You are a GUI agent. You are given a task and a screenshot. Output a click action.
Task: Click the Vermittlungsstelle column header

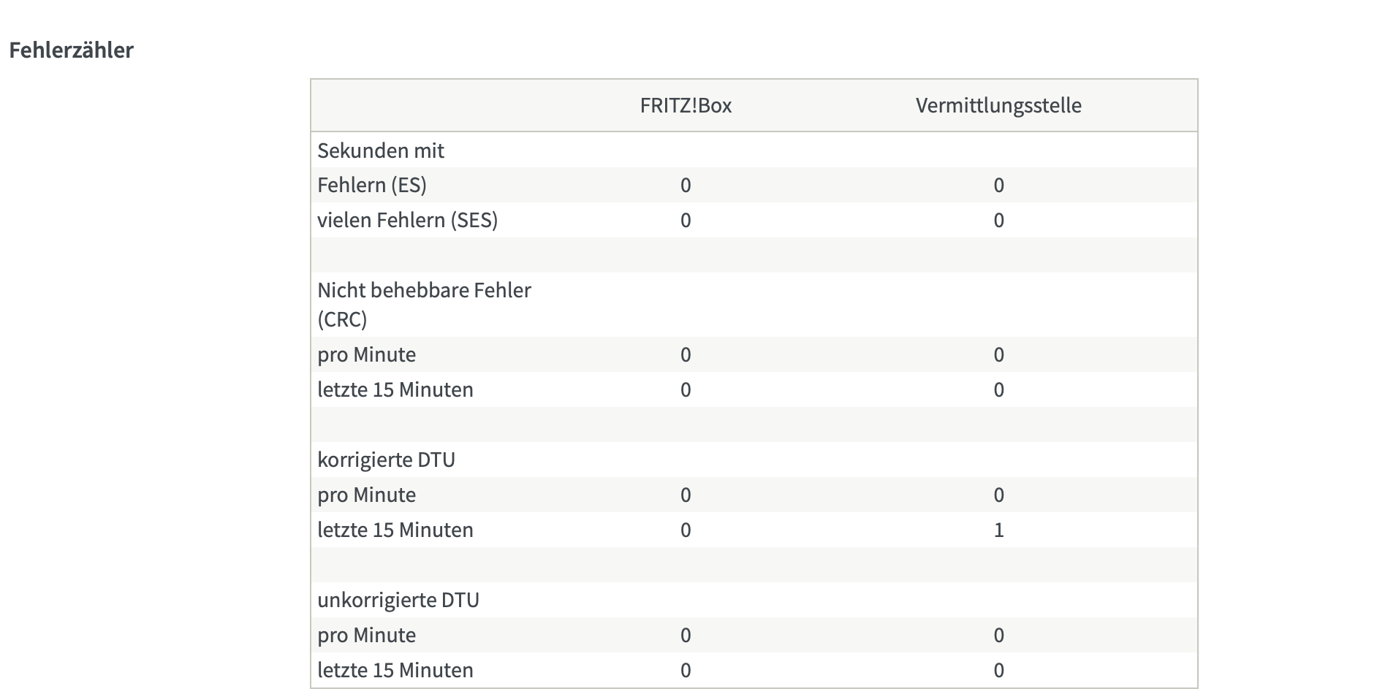998,105
